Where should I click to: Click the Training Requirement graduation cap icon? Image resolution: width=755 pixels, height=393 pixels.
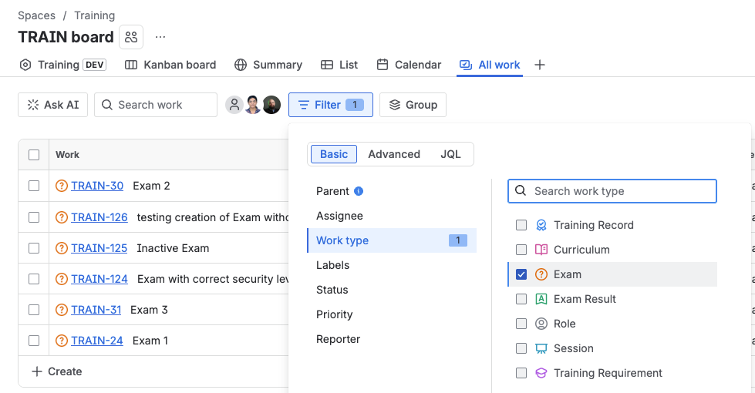(541, 373)
